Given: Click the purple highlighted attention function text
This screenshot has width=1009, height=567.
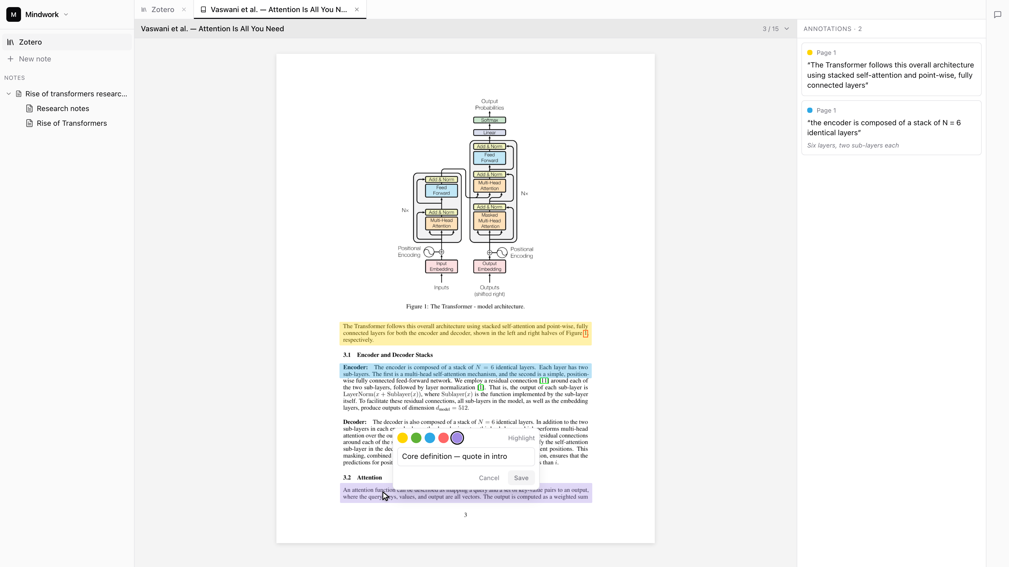Looking at the screenshot, I should click(x=466, y=493).
